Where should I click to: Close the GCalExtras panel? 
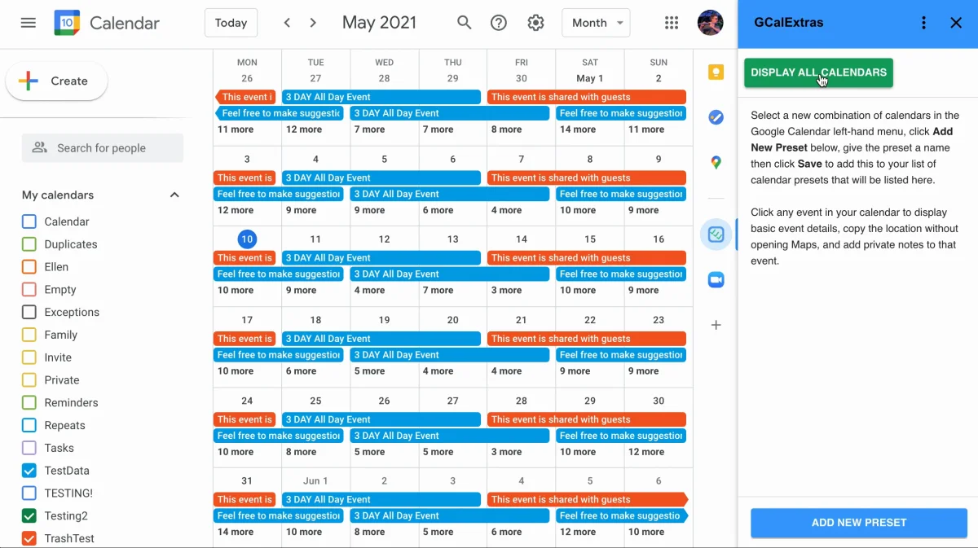956,23
